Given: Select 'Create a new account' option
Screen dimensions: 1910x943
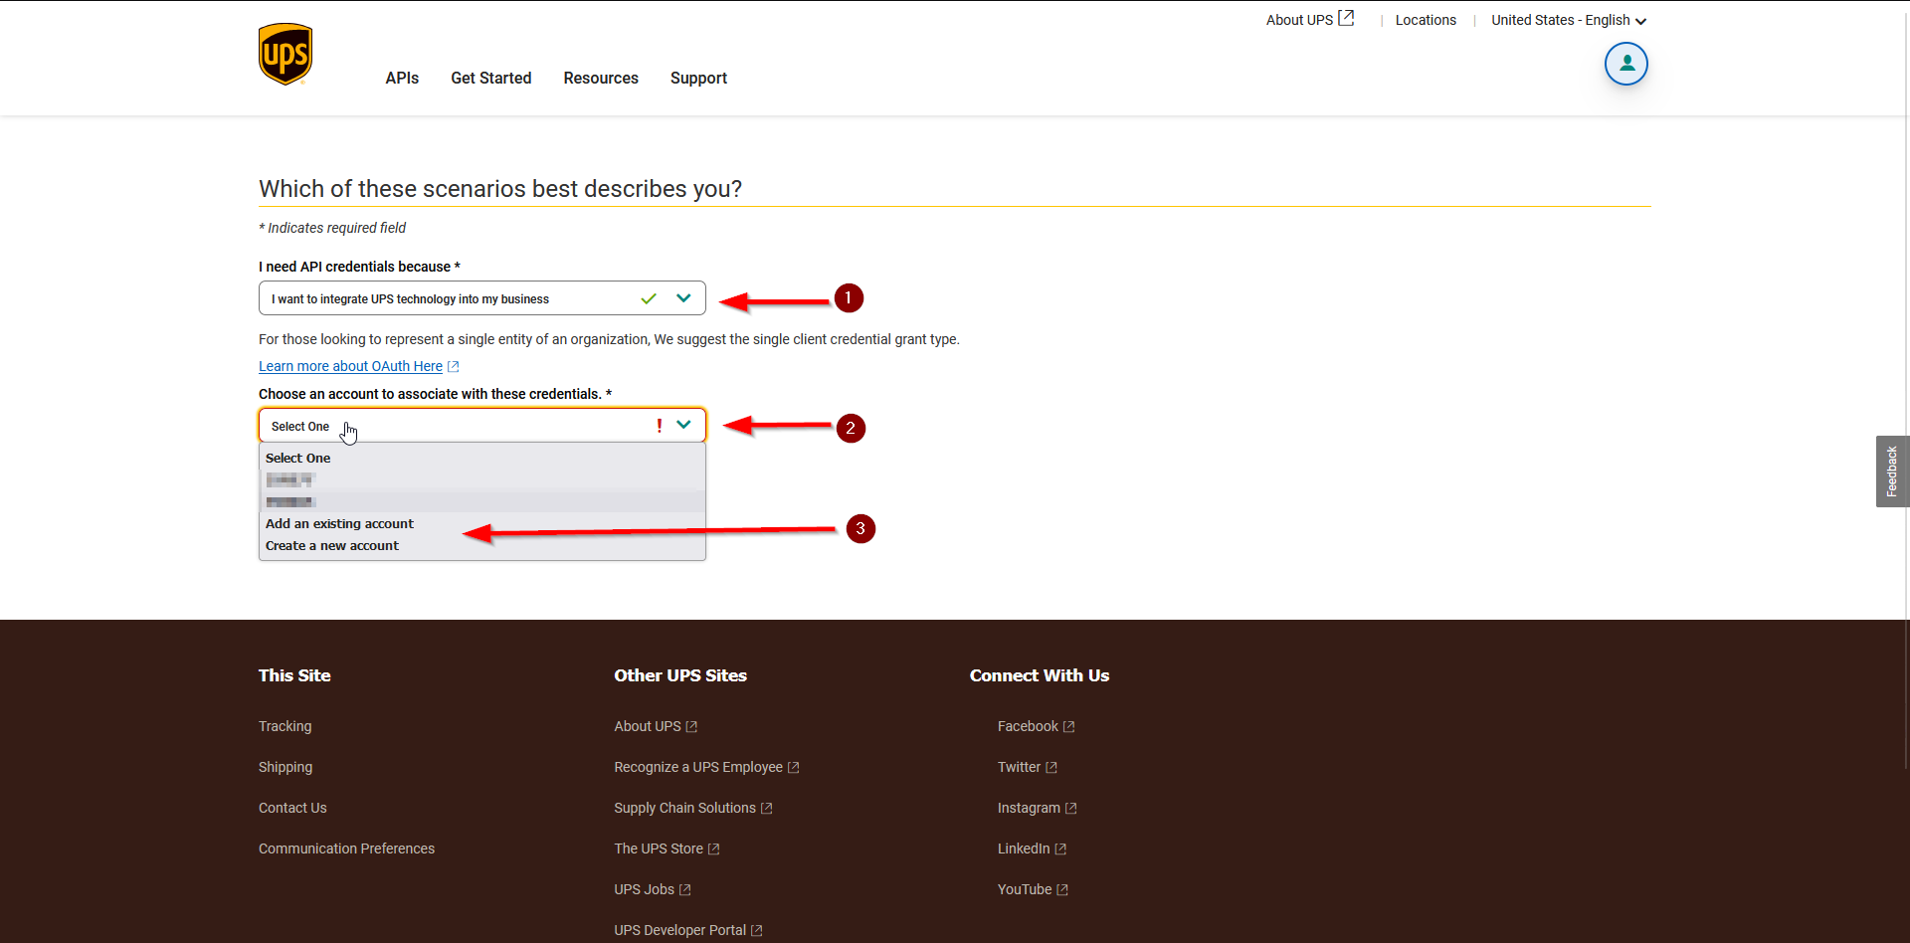Looking at the screenshot, I should tap(331, 545).
